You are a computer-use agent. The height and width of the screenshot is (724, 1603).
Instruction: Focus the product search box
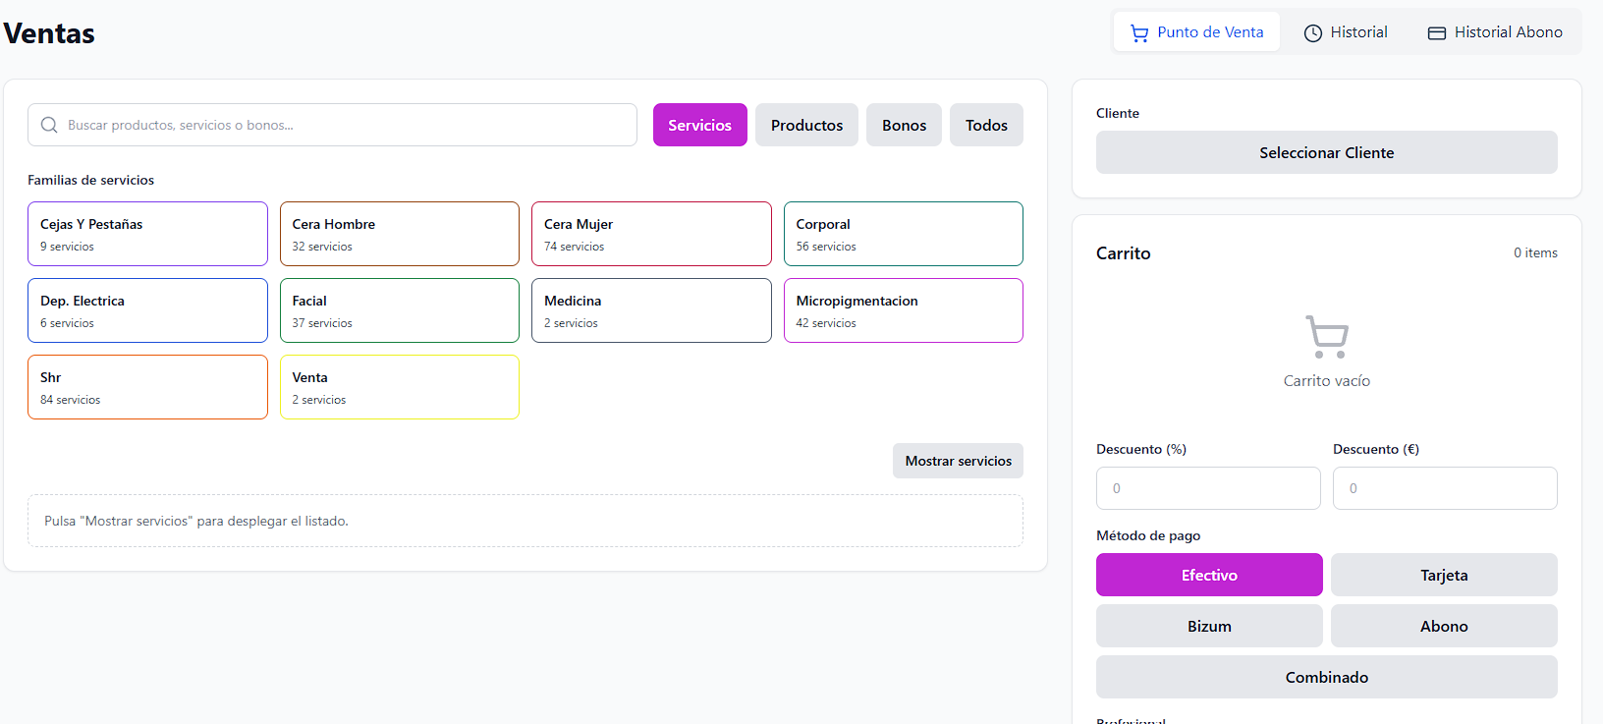(x=332, y=125)
